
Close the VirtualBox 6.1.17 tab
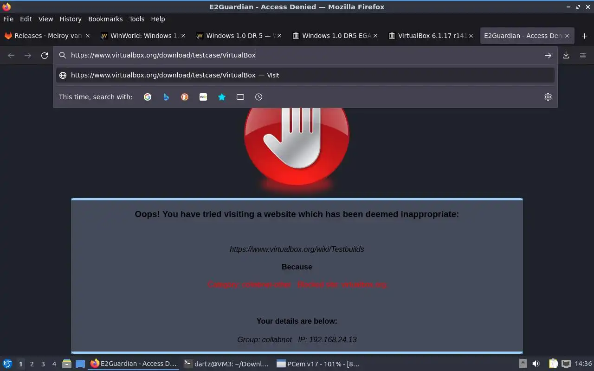point(471,36)
